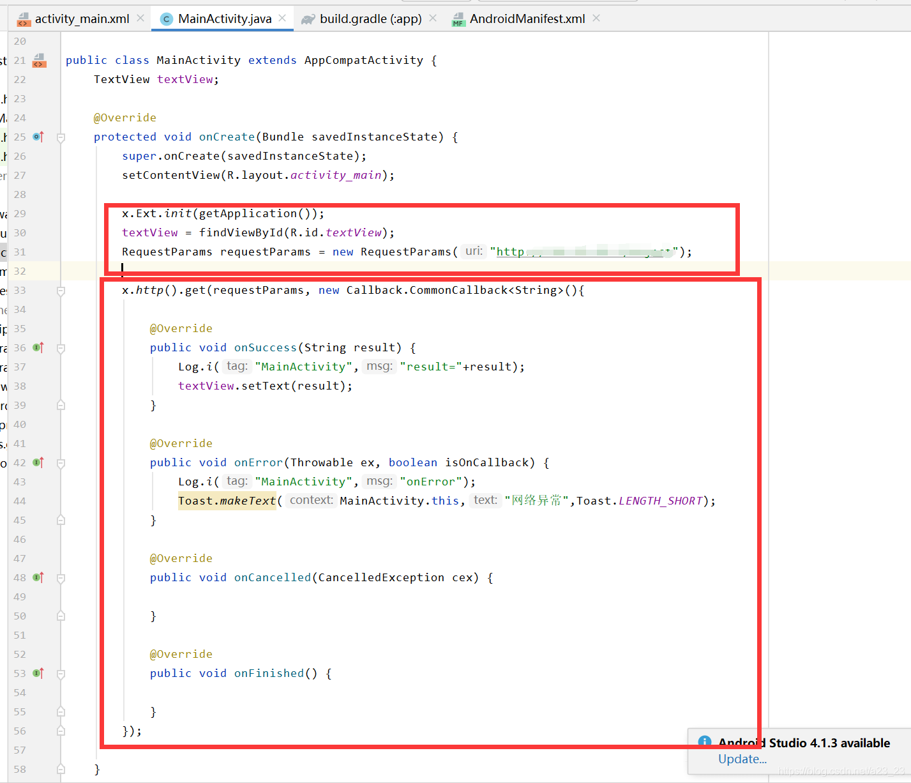Viewport: 911px width, 783px height.
Task: Close the MainActivity.java tab
Action: pos(282,19)
